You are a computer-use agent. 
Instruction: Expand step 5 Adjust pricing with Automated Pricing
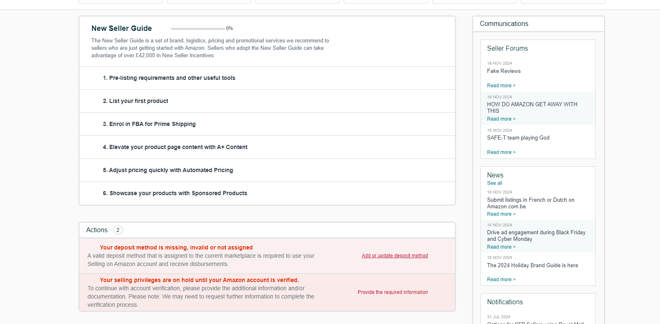pyautogui.click(x=267, y=170)
